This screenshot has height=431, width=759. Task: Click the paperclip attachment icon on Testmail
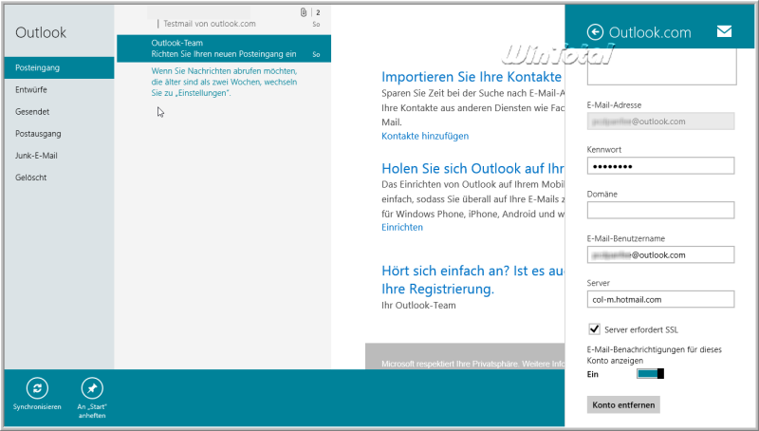click(304, 12)
